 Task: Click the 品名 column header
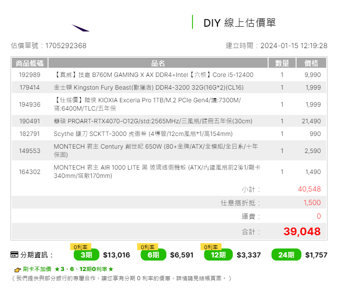158,63
